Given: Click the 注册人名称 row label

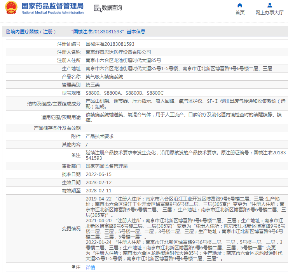Looking at the screenshot, I should pyautogui.click(x=69, y=52).
